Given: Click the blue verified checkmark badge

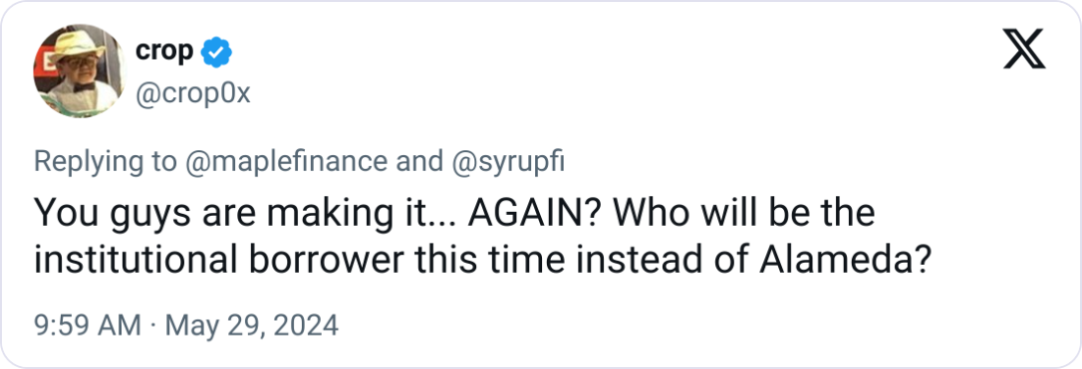Looking at the screenshot, I should (216, 53).
